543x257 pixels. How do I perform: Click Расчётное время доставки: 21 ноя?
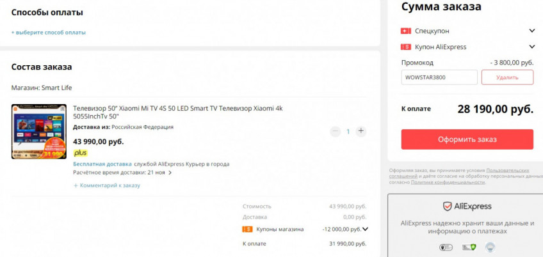[119, 173]
